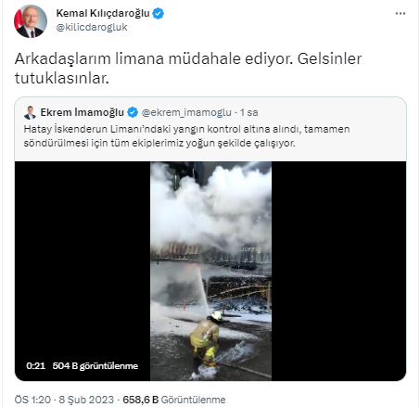Play the firefighter video in the quoted tweet

(x=210, y=271)
